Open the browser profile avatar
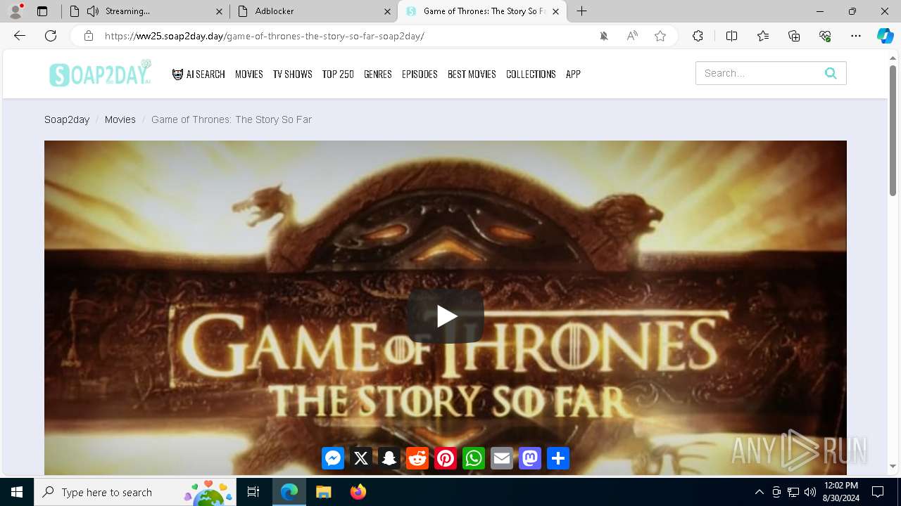The image size is (901, 506). (x=15, y=11)
